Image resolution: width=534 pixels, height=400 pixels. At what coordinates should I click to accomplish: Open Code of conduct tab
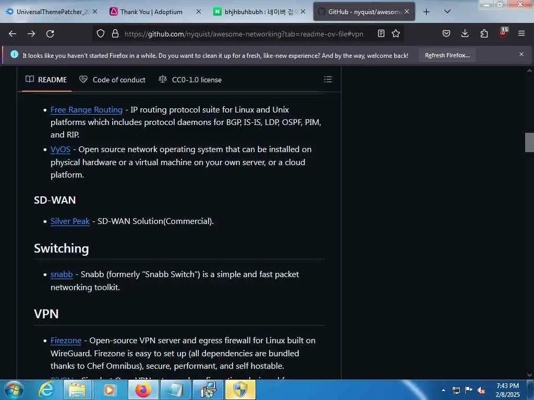tap(113, 80)
